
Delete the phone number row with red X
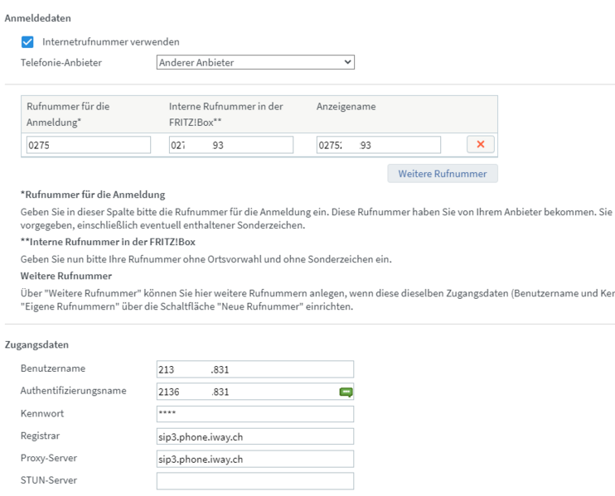click(x=481, y=144)
